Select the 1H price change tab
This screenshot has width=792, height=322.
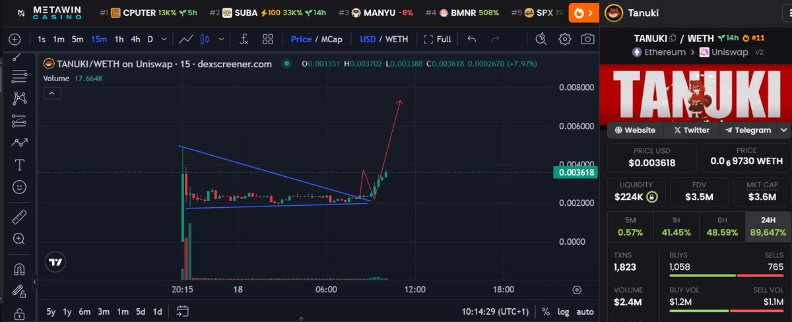click(x=676, y=226)
